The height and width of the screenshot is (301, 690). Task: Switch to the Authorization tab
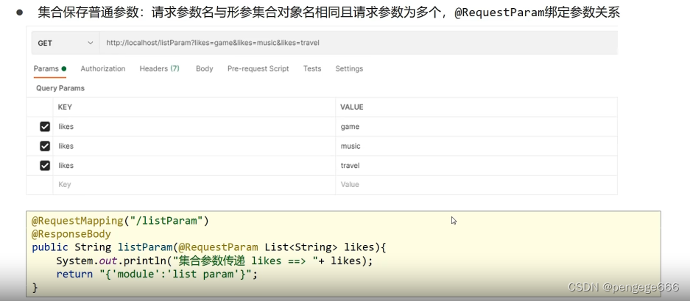pos(103,68)
